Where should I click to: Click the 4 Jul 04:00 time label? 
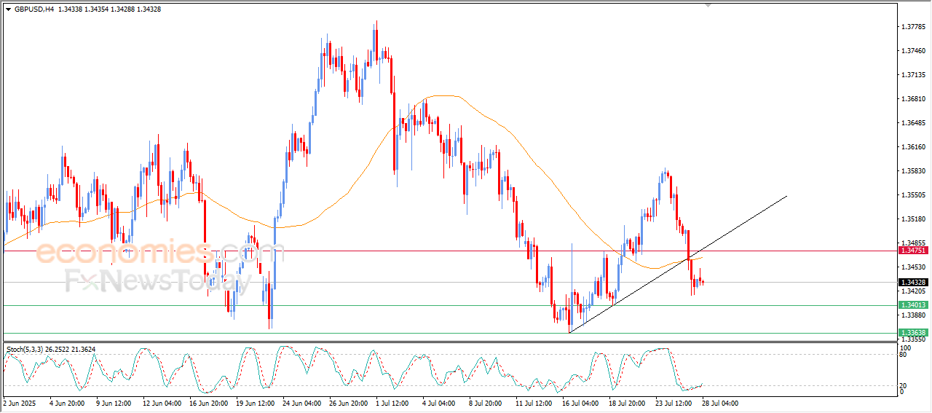438,403
